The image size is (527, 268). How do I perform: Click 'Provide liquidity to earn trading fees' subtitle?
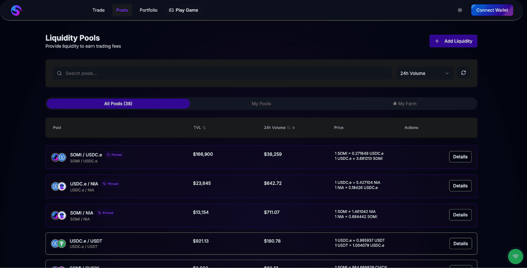tap(83, 46)
